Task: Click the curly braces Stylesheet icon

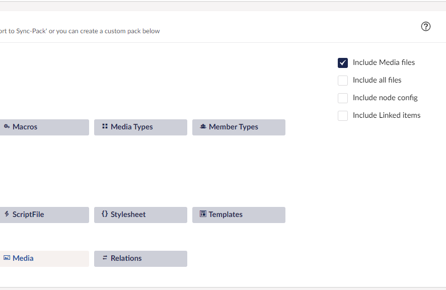Action: [x=105, y=214]
